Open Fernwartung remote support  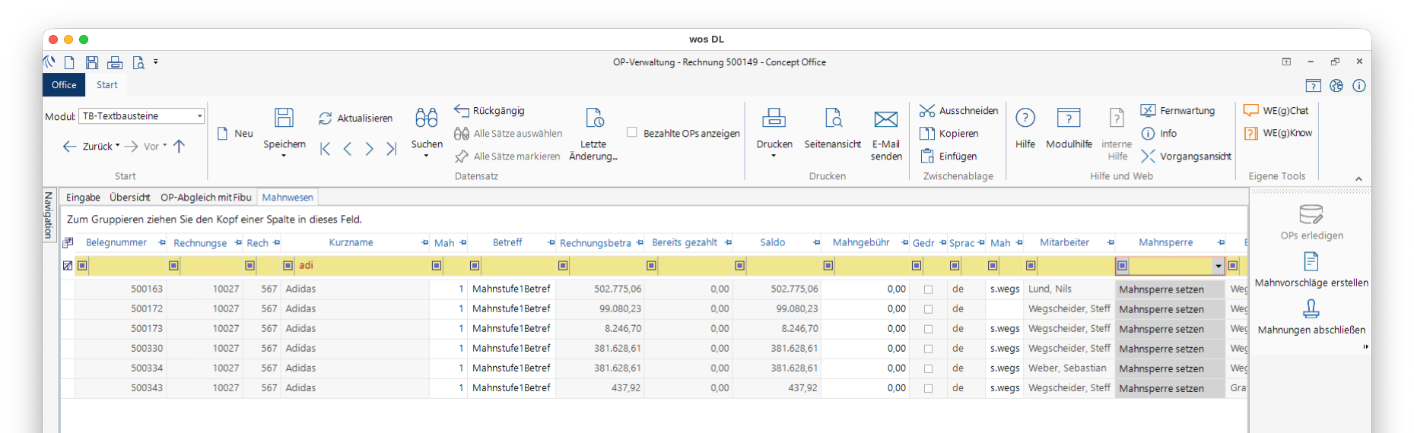(1178, 111)
